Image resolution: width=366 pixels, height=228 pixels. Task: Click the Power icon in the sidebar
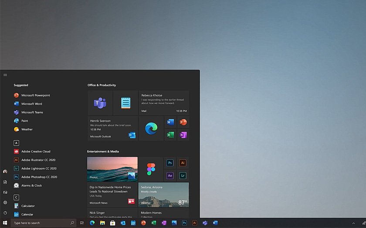5,213
